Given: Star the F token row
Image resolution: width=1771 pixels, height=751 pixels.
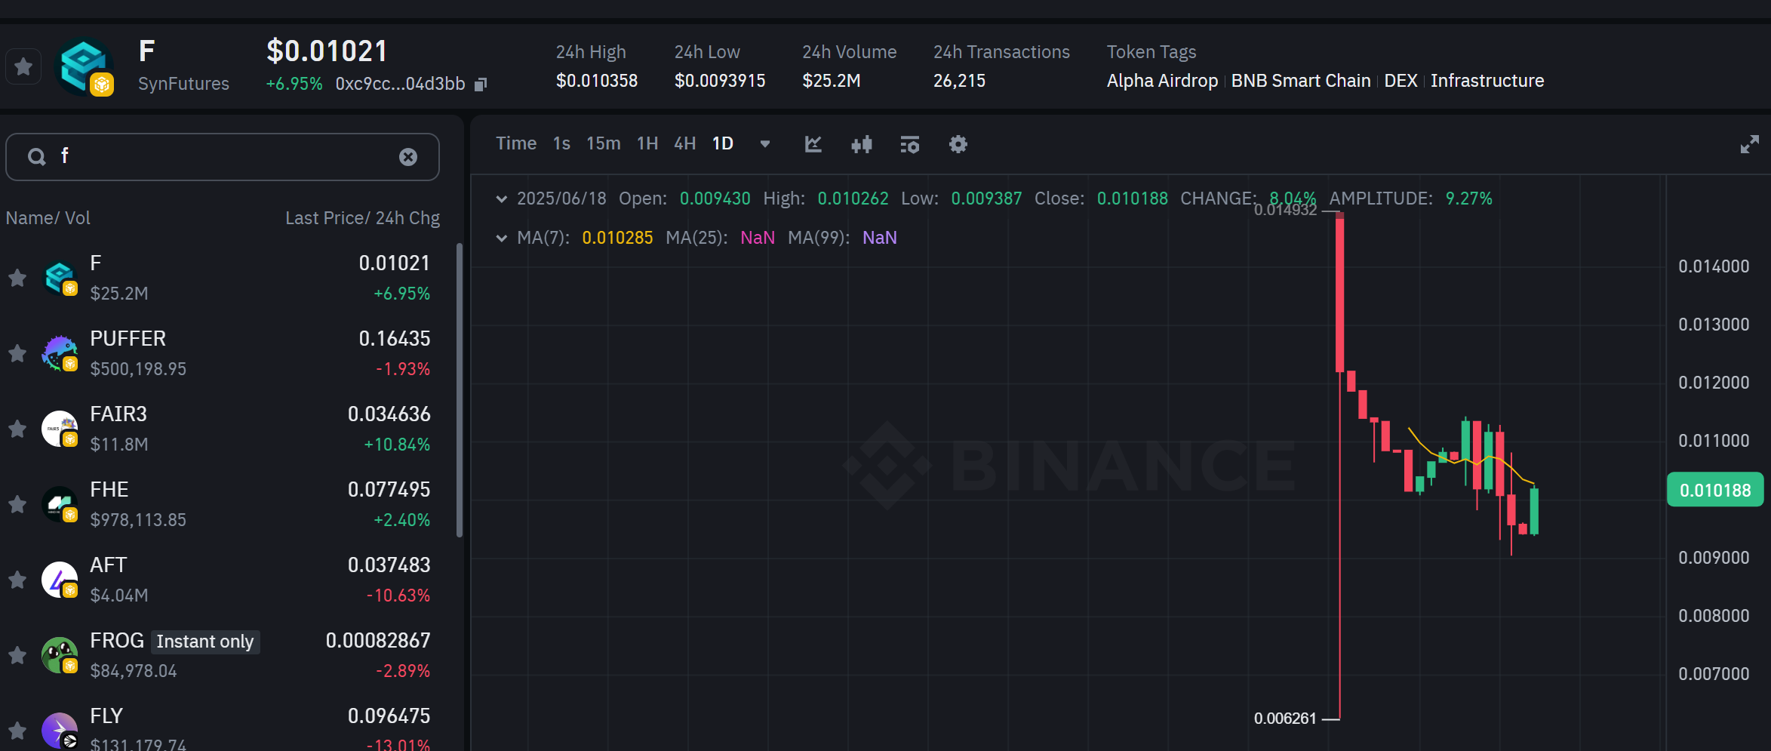Looking at the screenshot, I should [x=17, y=278].
